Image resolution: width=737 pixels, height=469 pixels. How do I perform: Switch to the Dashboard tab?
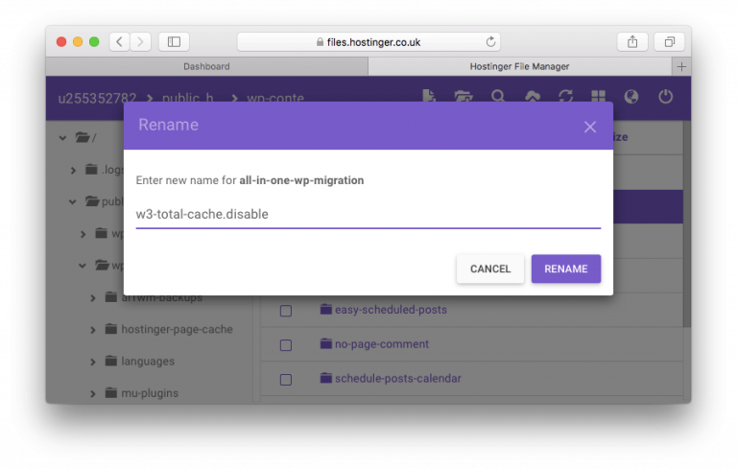click(x=207, y=67)
